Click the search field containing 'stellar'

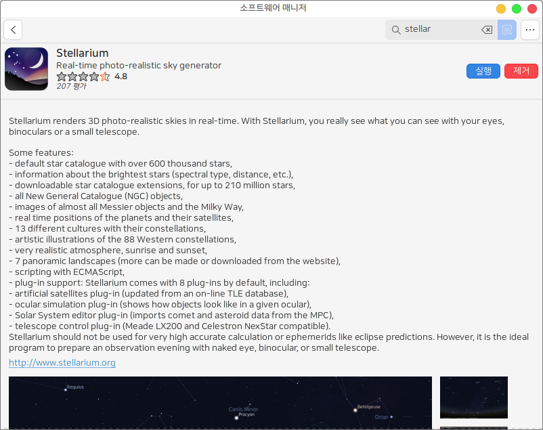(440, 30)
